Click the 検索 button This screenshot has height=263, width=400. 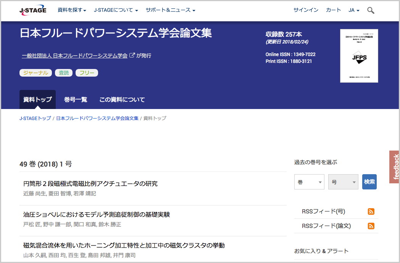[x=369, y=182]
